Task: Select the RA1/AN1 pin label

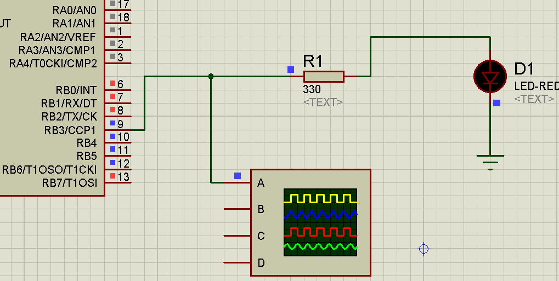Action: [75, 24]
